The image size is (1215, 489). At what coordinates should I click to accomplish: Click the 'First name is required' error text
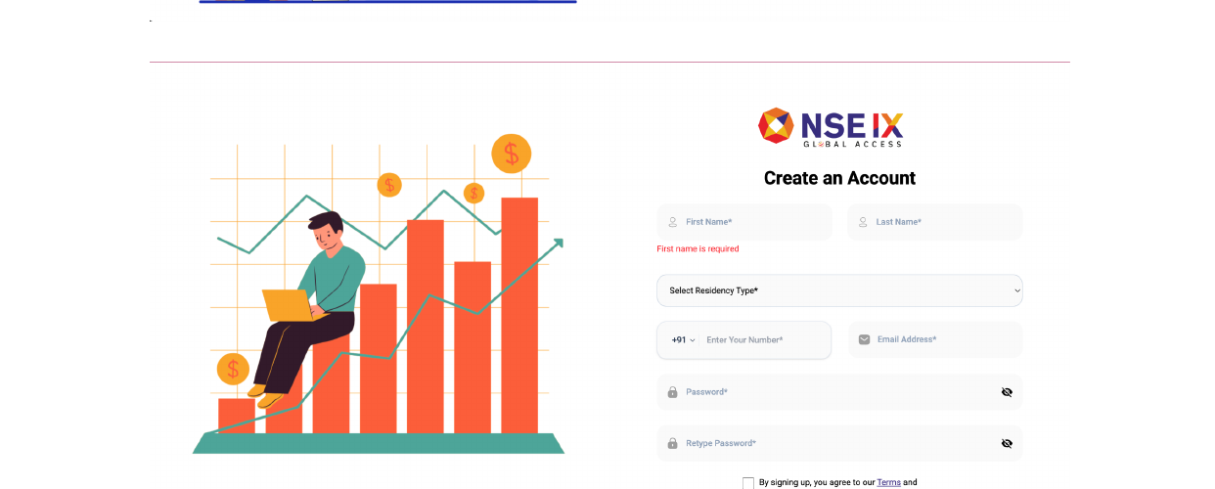697,249
